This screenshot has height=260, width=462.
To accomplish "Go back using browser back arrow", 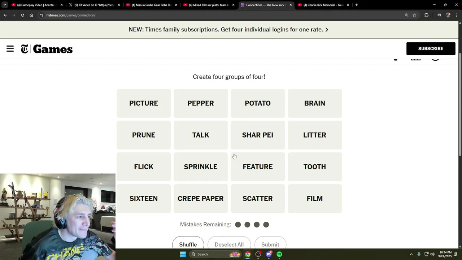I will coord(5,15).
